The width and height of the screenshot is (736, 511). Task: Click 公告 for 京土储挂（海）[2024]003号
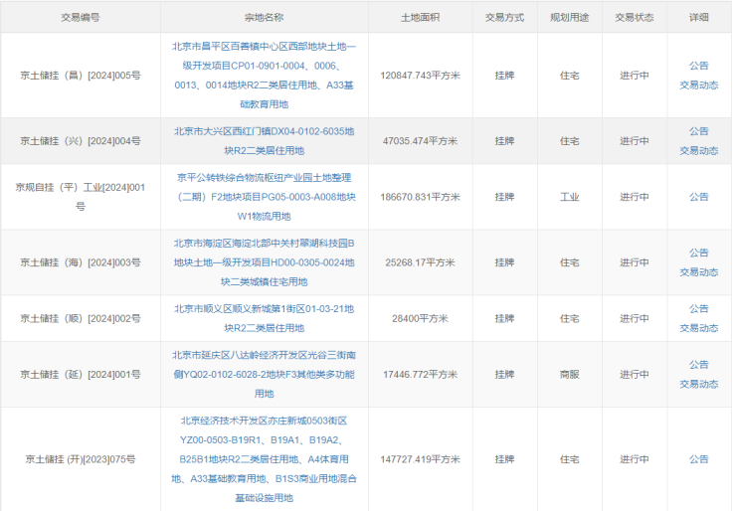tap(698, 253)
